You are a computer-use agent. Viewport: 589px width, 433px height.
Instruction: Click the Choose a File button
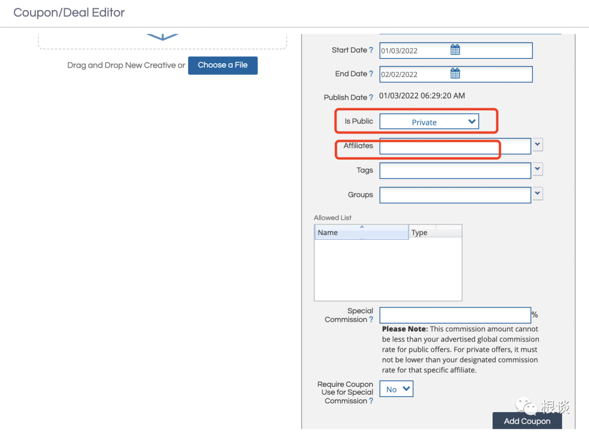pyautogui.click(x=223, y=65)
